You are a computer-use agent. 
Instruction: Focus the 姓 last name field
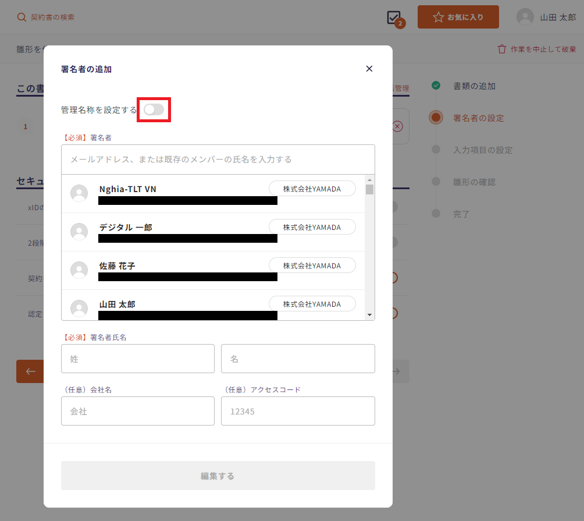(137, 359)
